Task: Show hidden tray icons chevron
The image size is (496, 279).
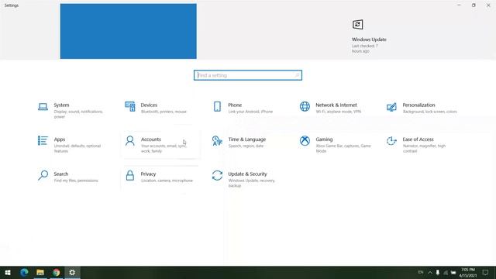Action: click(x=430, y=272)
